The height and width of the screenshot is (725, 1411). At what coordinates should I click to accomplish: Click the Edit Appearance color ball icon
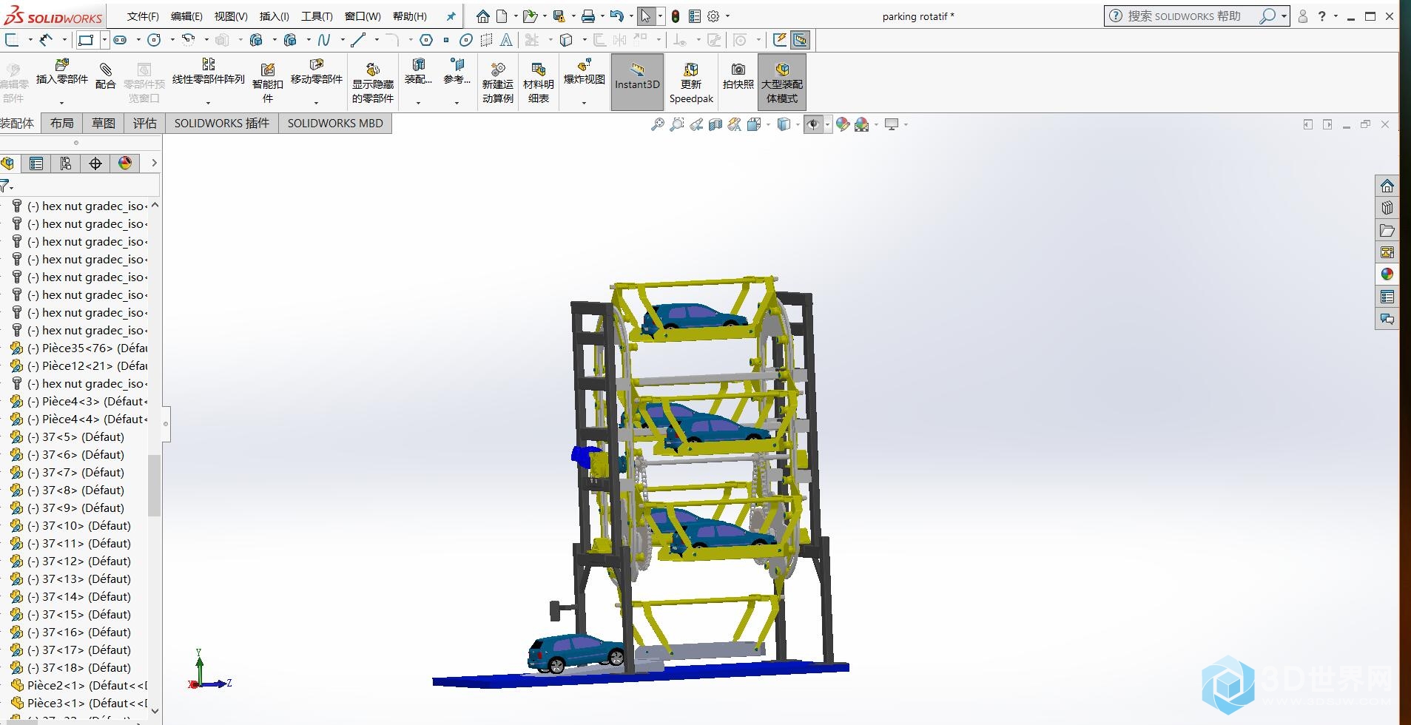843,124
